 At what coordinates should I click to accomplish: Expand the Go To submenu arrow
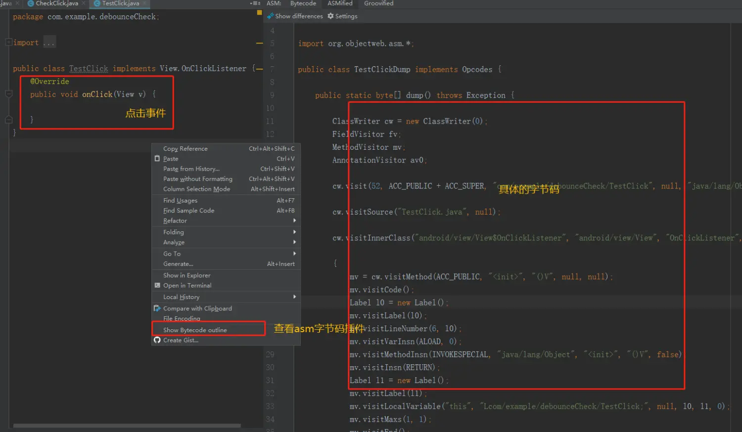(295, 254)
